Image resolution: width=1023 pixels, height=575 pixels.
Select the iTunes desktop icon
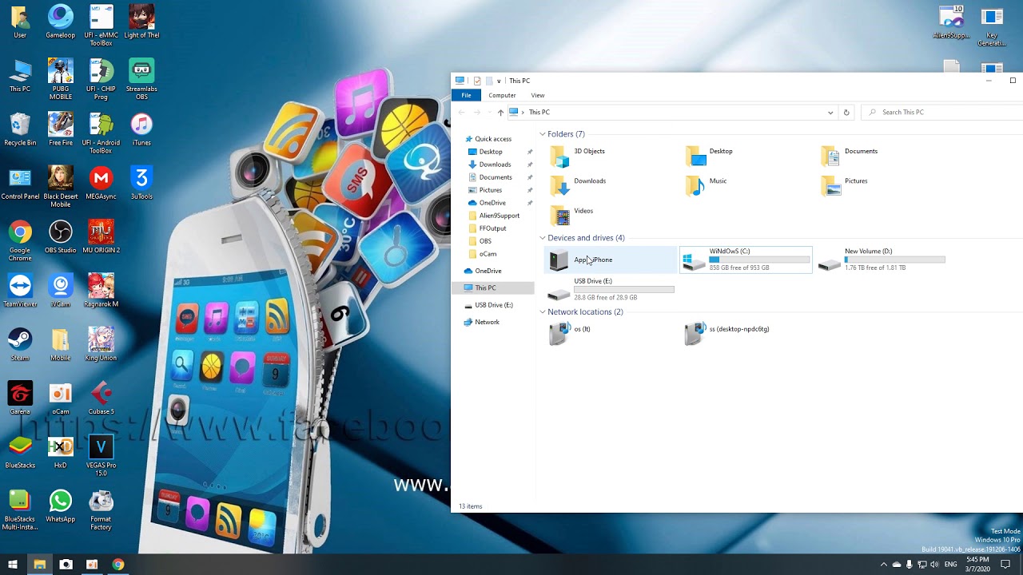pyautogui.click(x=141, y=129)
